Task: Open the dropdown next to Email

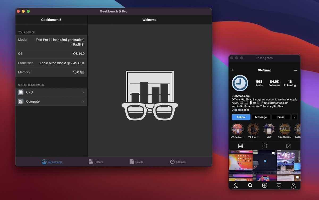Action: (295, 117)
